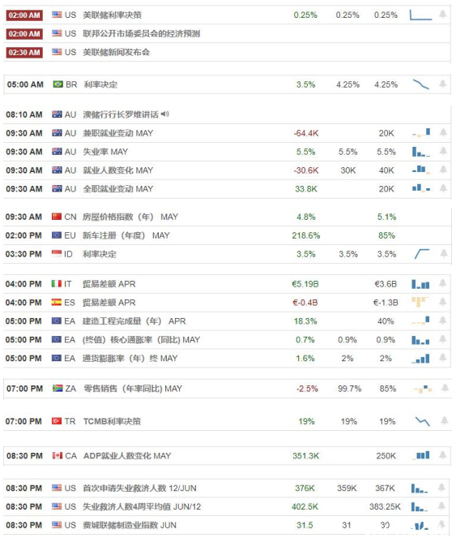
Task: Open the 澳储行行长罗维讲话 event
Action: click(121, 114)
